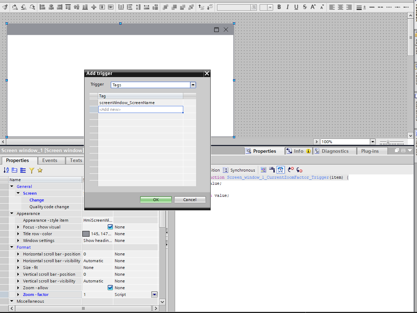Open the Diagnostics tab

[x=335, y=151]
